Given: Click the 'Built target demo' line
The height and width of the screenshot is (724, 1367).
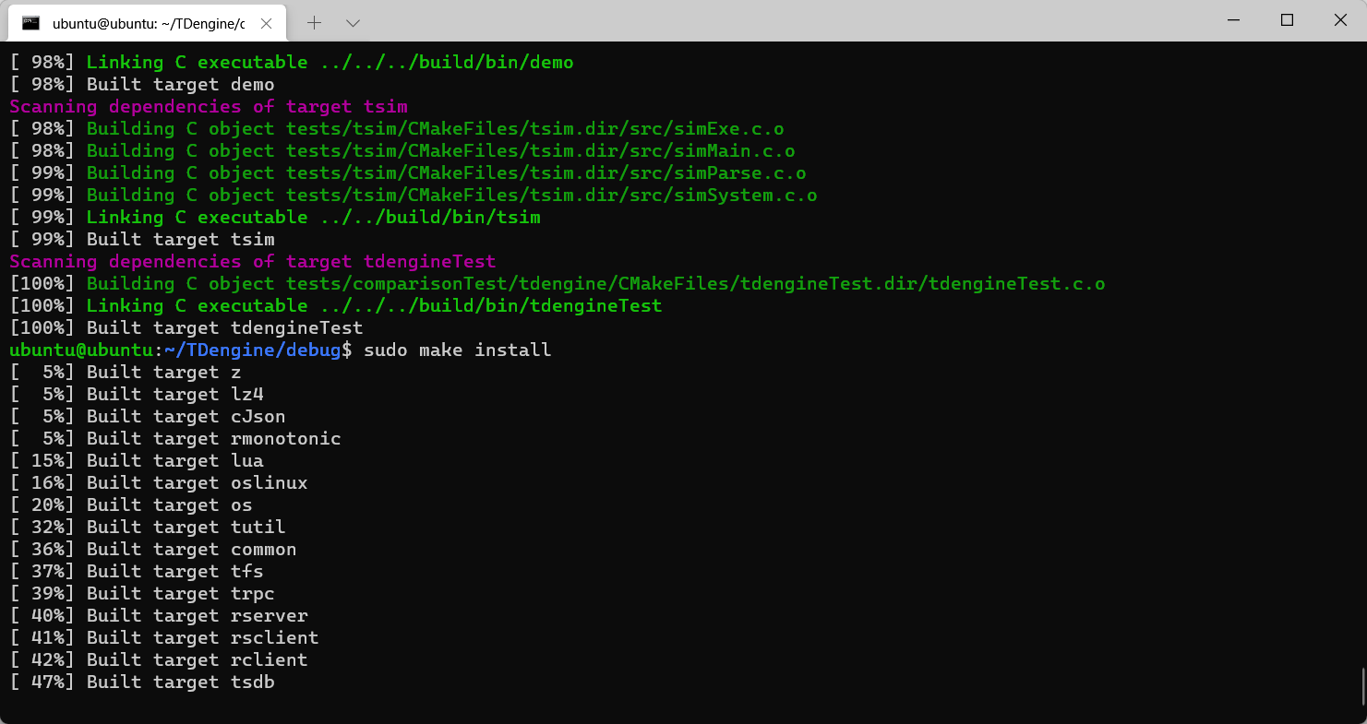Looking at the screenshot, I should [142, 85].
